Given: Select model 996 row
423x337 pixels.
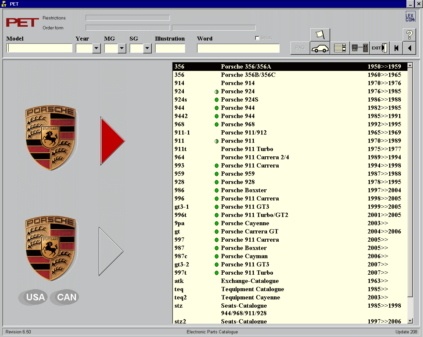Looking at the screenshot, I should 290,199.
